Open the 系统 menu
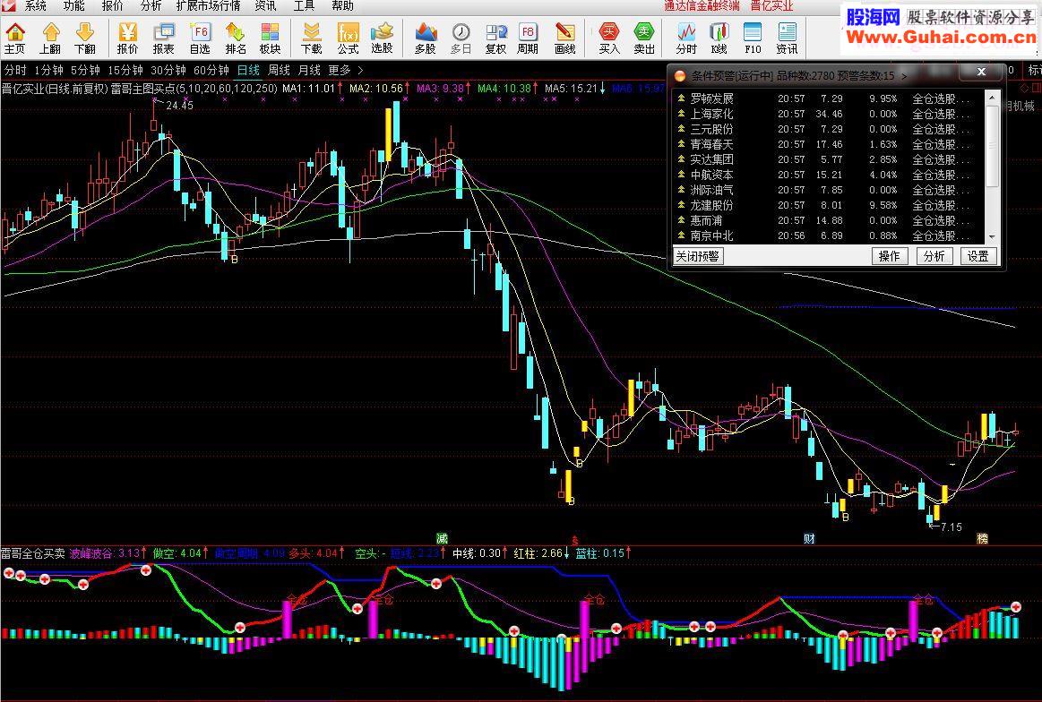The height and width of the screenshot is (702, 1042). point(35,6)
